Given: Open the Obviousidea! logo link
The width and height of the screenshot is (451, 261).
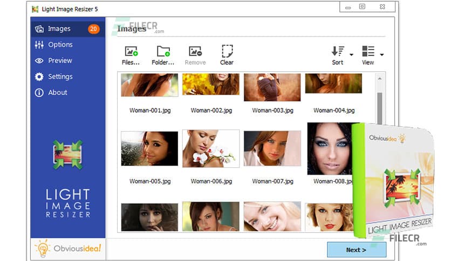Looking at the screenshot, I should coord(68,249).
